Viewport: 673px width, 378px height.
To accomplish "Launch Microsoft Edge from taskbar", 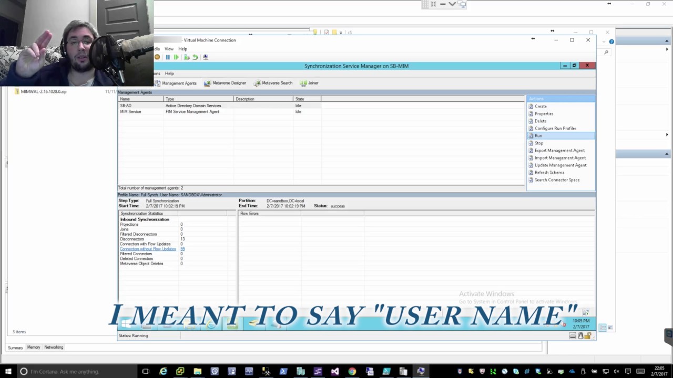I will 164,372.
